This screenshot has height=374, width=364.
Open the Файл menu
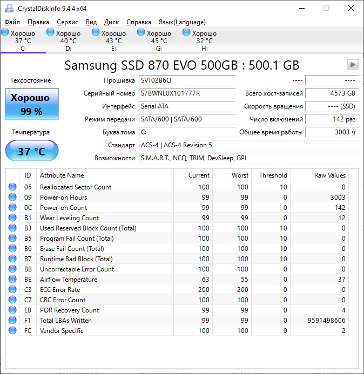(12, 22)
